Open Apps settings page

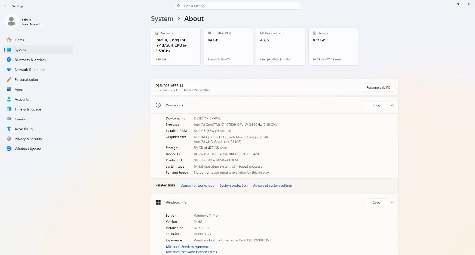coord(39,89)
